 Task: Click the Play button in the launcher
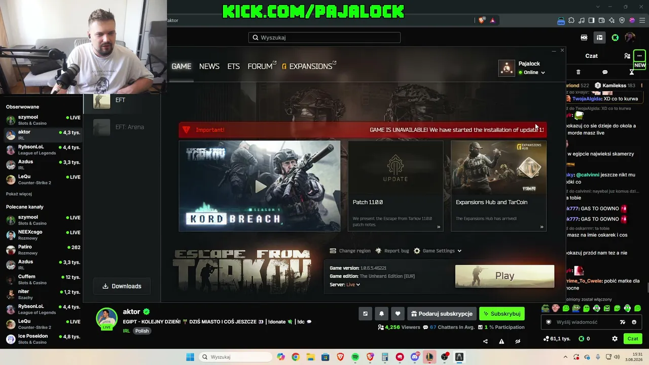pos(504,276)
